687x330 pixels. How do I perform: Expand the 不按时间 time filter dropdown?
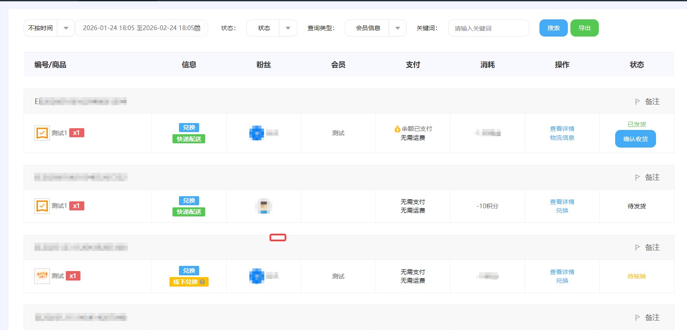(x=66, y=28)
